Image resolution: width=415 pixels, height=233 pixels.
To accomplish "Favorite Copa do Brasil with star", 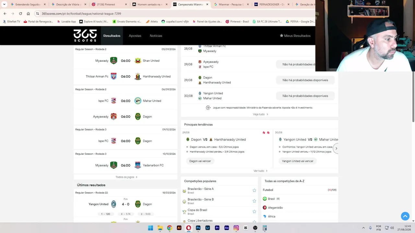I will click(x=254, y=212).
